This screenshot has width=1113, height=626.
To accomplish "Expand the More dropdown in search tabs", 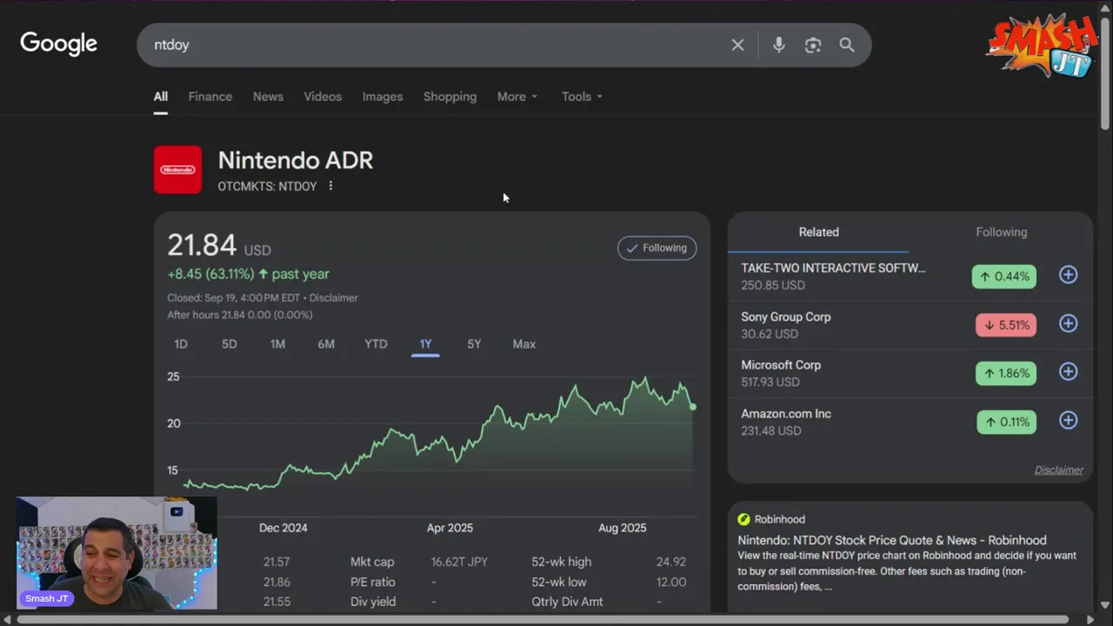I will [x=517, y=97].
